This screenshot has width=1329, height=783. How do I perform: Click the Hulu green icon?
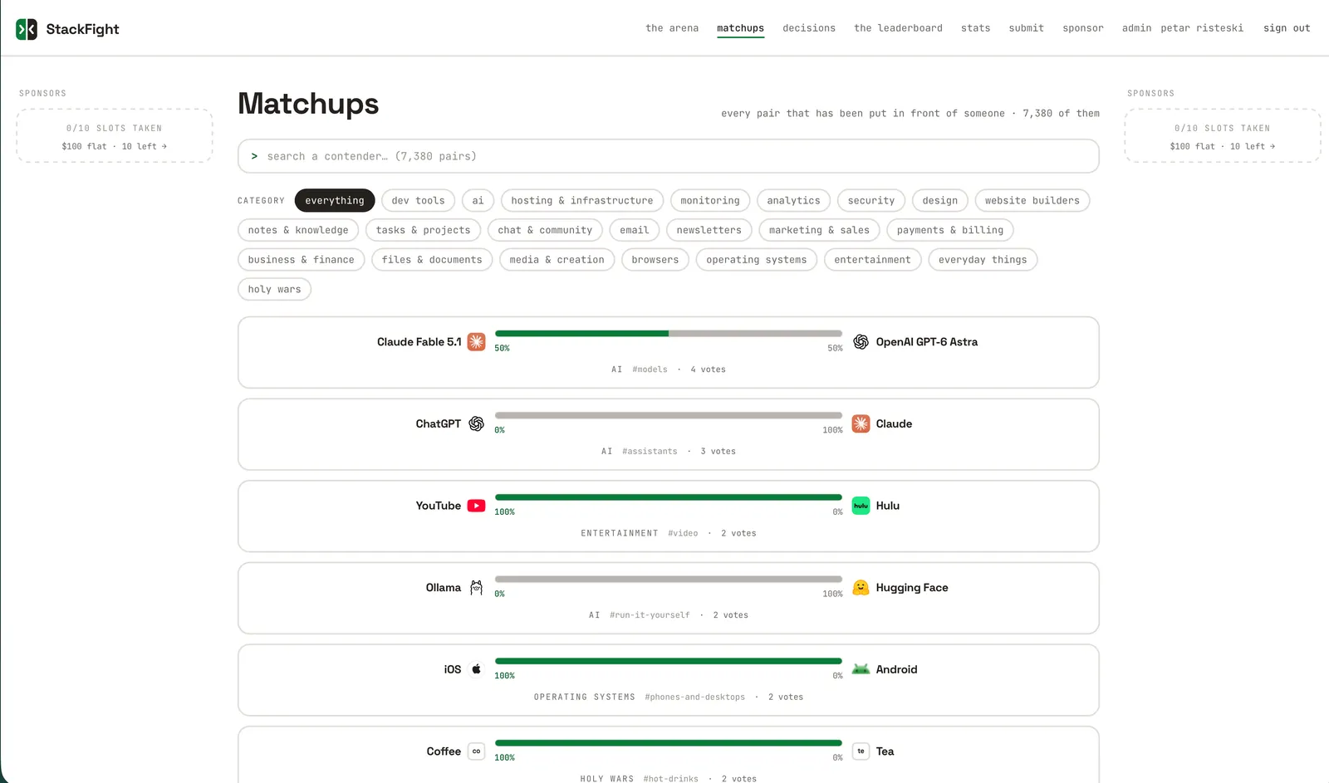(861, 506)
